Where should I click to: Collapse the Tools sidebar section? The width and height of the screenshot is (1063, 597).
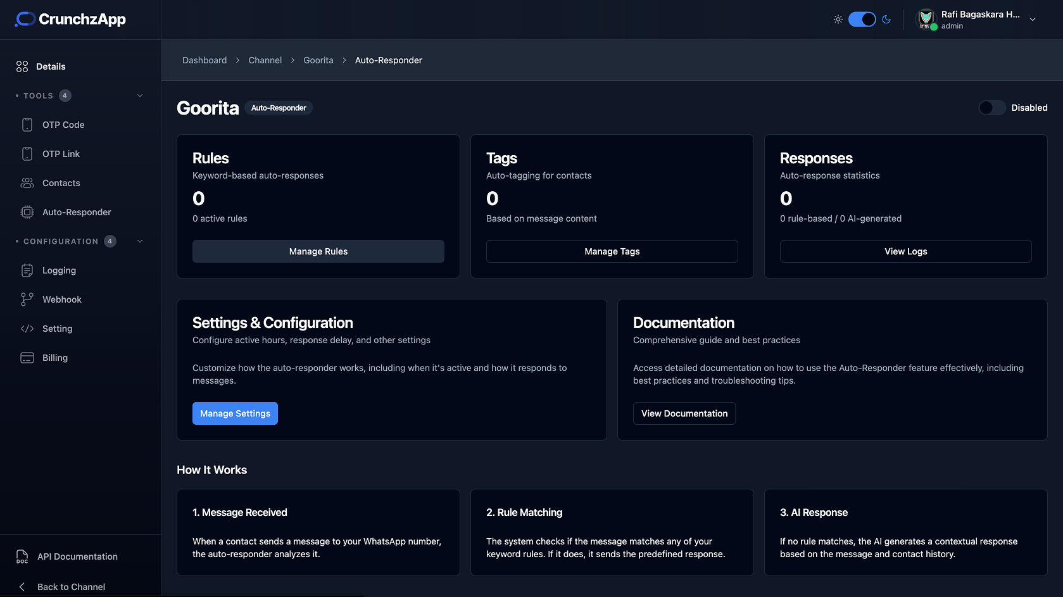click(140, 96)
